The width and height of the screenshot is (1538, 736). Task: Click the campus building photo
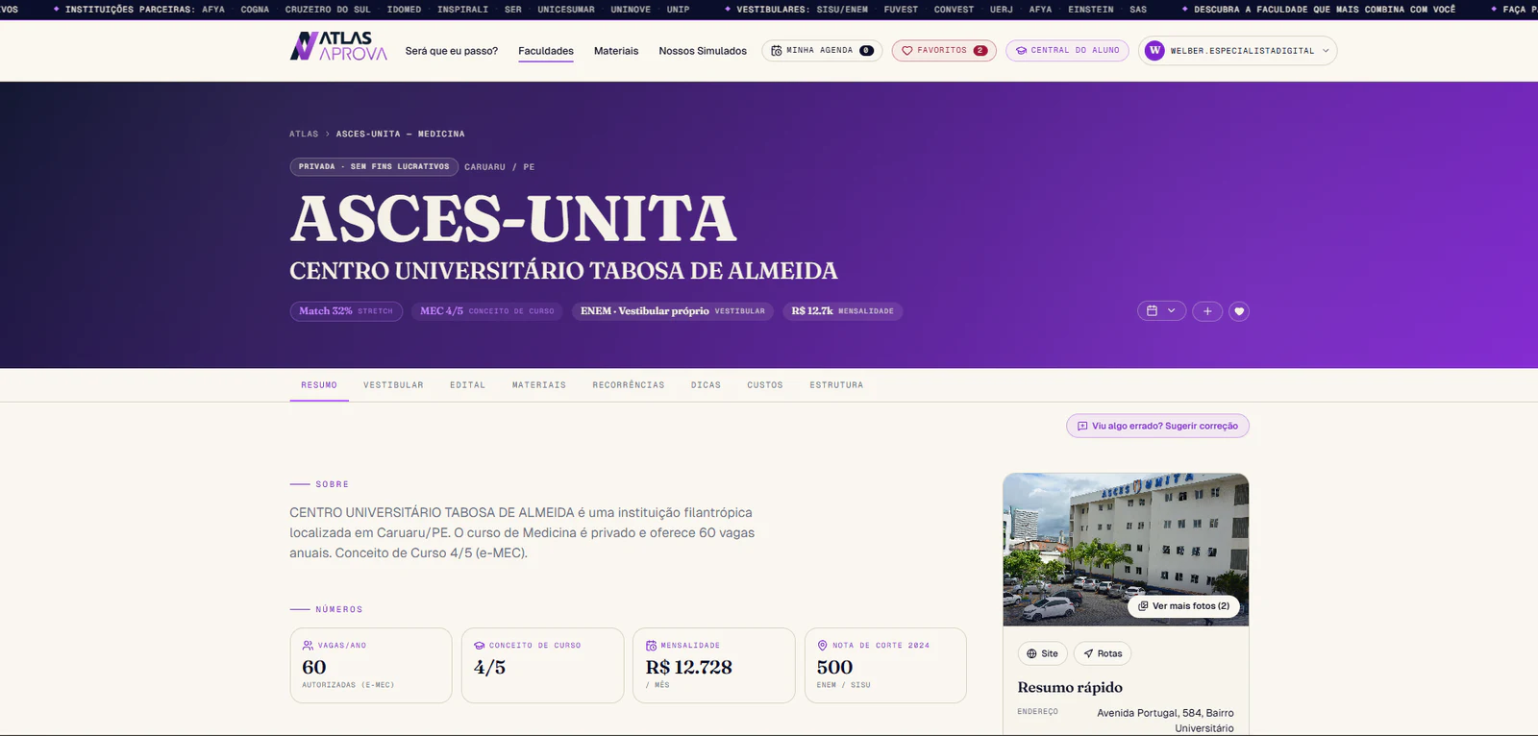pos(1126,550)
